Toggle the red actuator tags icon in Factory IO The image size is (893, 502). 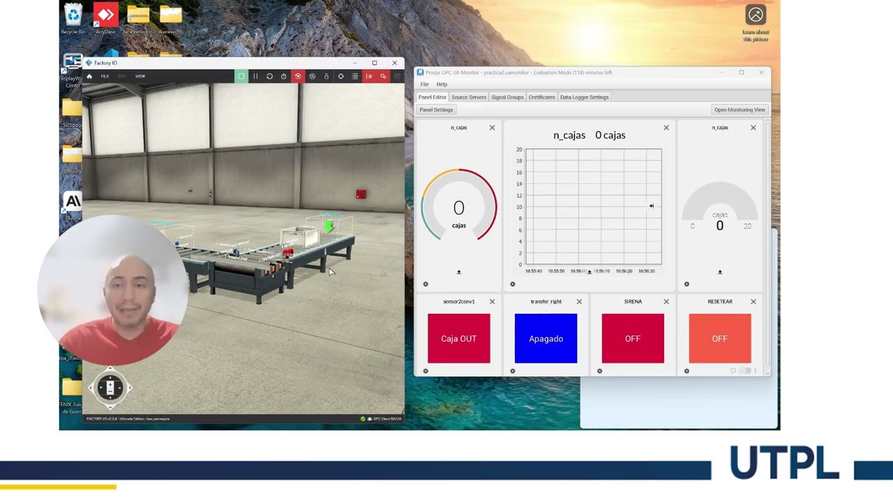[383, 76]
